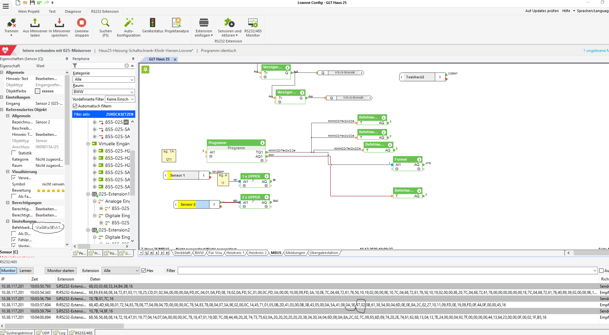Switch to the Diagnose ribbon tab

coord(73,11)
